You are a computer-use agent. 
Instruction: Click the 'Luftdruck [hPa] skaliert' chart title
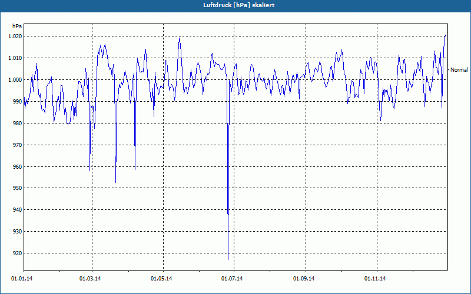[x=238, y=5]
